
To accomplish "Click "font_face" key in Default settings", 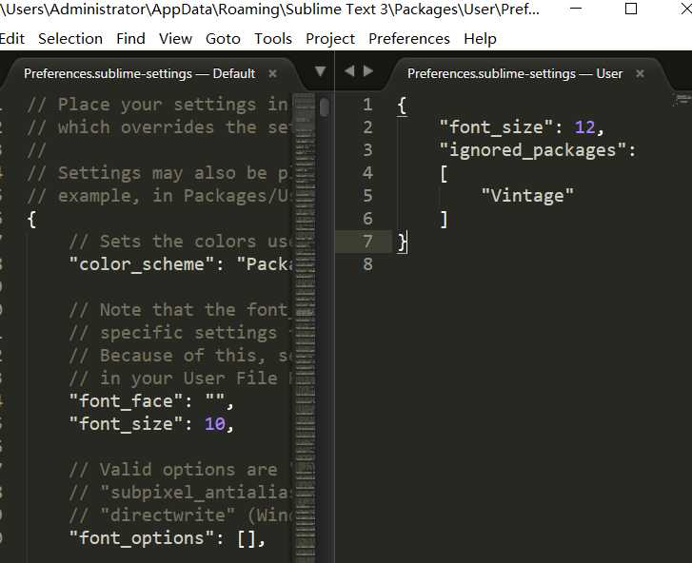I will [127, 401].
